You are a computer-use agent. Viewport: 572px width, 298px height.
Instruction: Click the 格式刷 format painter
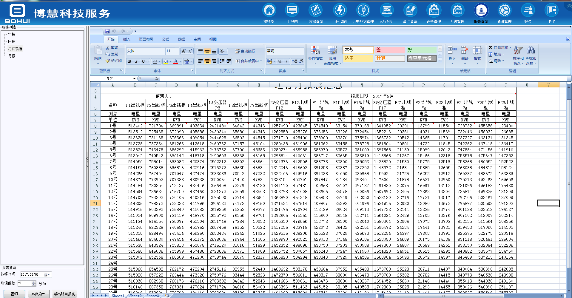[x=114, y=61]
